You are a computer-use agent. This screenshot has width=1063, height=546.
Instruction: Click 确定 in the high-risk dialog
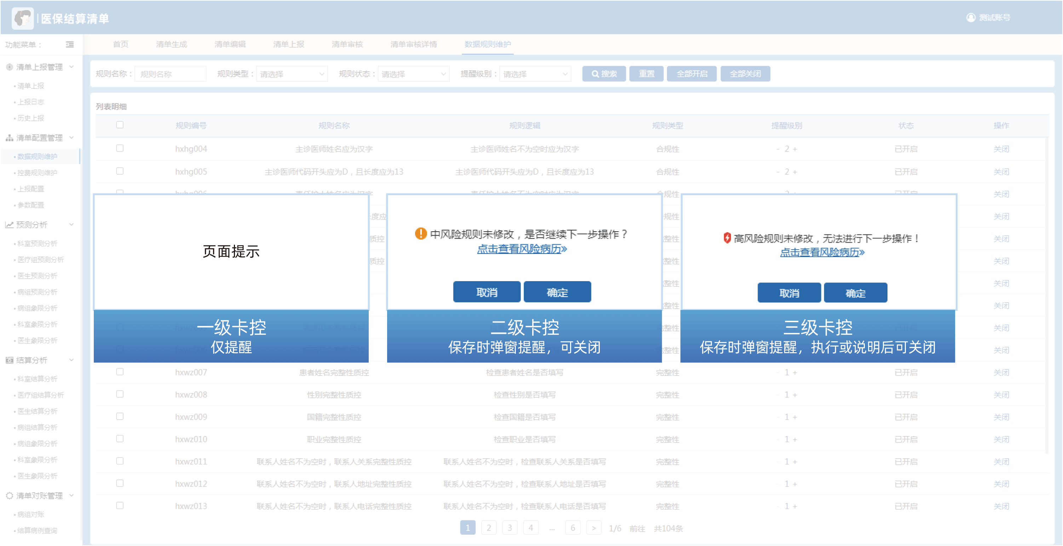[855, 293]
